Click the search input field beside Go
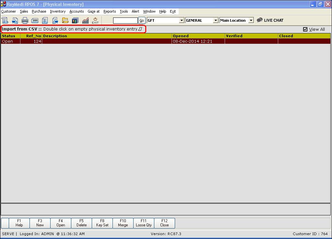 point(125,20)
